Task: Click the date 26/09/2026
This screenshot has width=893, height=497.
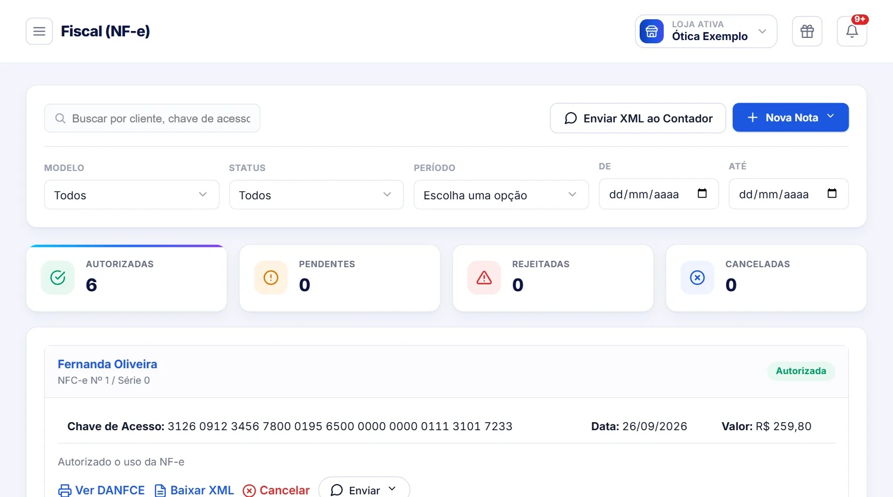Action: tap(655, 426)
